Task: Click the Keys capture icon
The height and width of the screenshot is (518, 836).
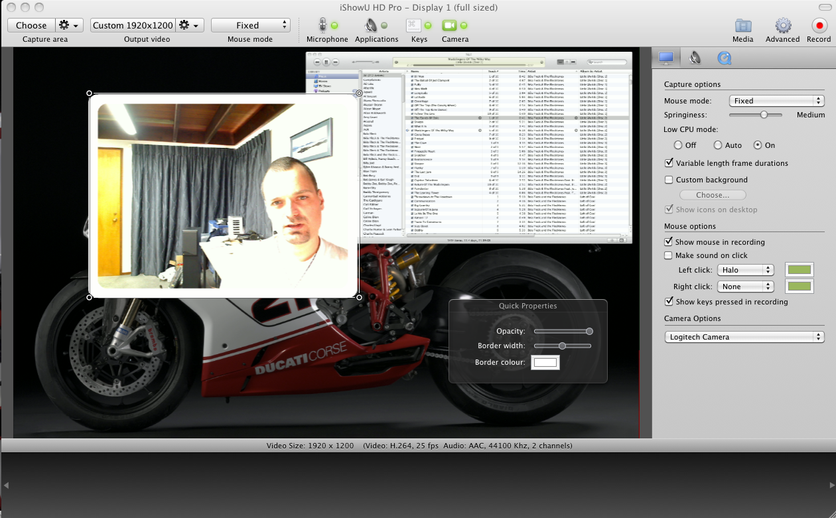Action: 414,25
